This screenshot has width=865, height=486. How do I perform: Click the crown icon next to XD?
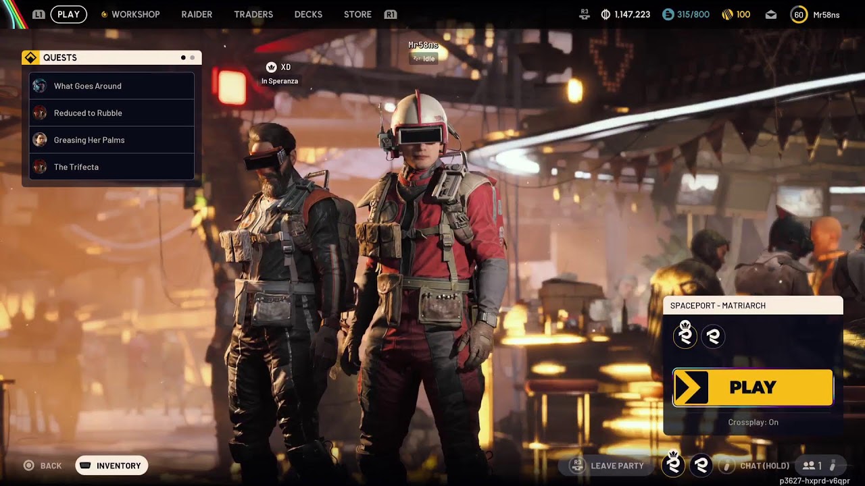coord(272,67)
